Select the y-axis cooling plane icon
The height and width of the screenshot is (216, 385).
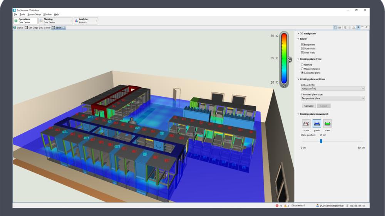point(317,124)
